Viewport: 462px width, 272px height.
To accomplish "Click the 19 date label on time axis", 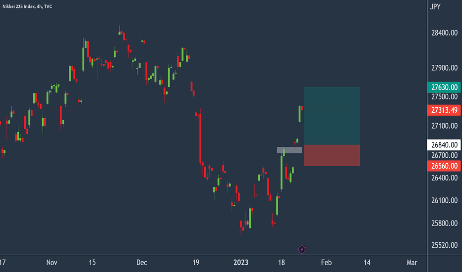I will pos(196,263).
